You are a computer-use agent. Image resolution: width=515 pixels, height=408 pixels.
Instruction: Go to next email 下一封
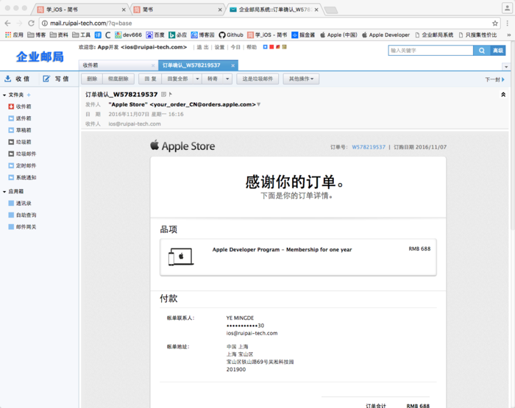[x=494, y=79]
